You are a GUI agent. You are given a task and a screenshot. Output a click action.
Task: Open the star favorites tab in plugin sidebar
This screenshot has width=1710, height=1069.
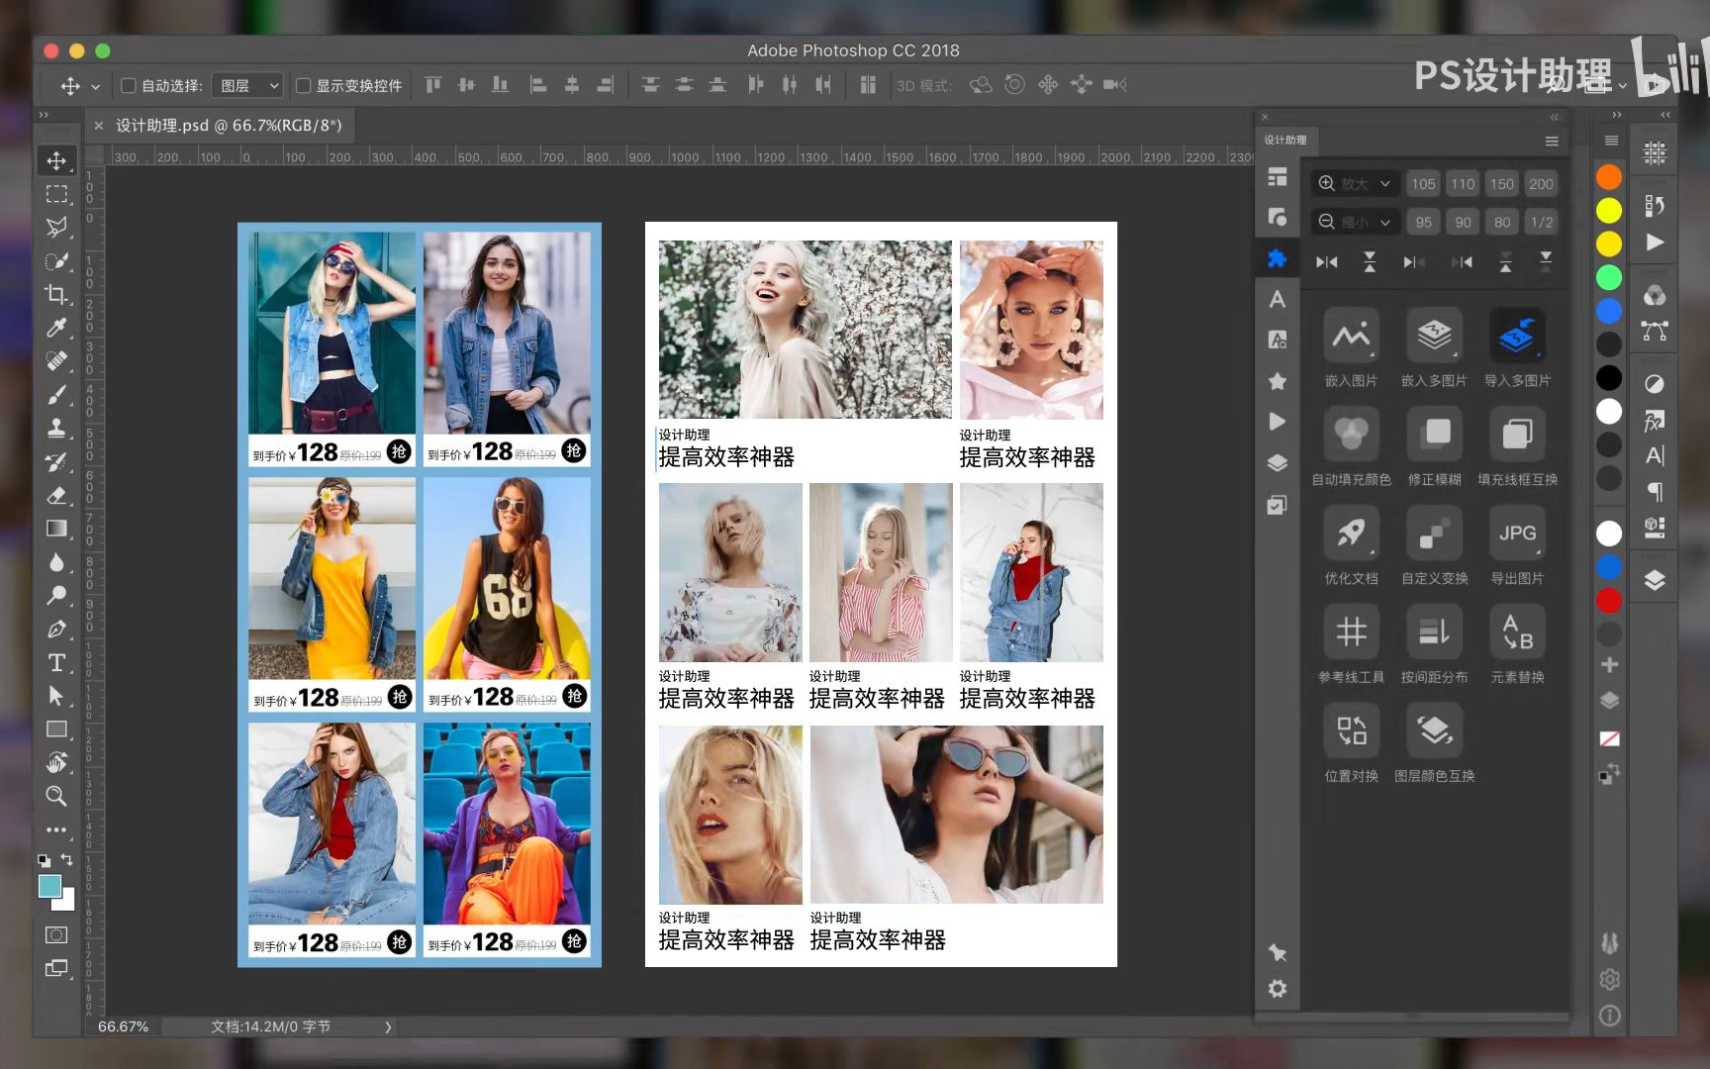1278,381
